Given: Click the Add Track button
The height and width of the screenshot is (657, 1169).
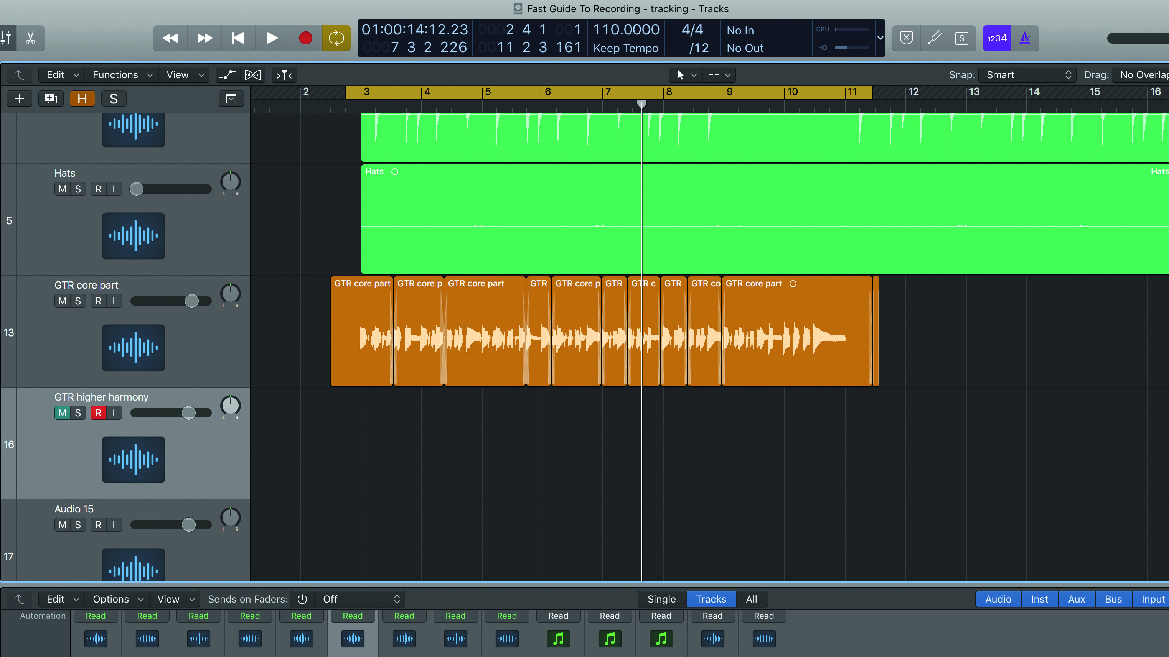Looking at the screenshot, I should (19, 98).
